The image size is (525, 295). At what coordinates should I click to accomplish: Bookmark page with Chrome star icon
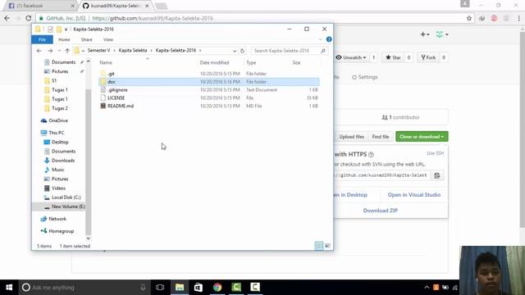point(469,18)
